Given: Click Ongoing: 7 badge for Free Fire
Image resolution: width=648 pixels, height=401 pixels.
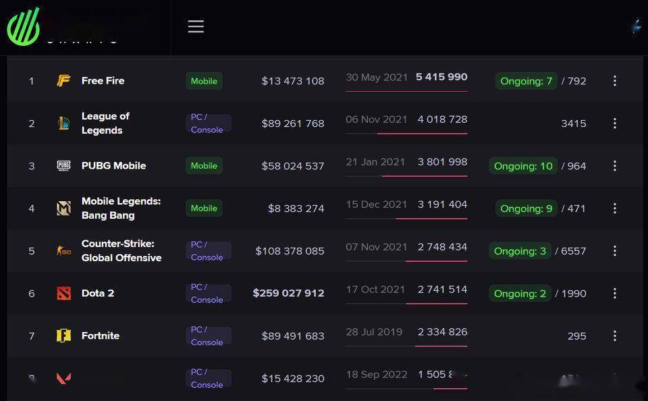Looking at the screenshot, I should tap(526, 81).
